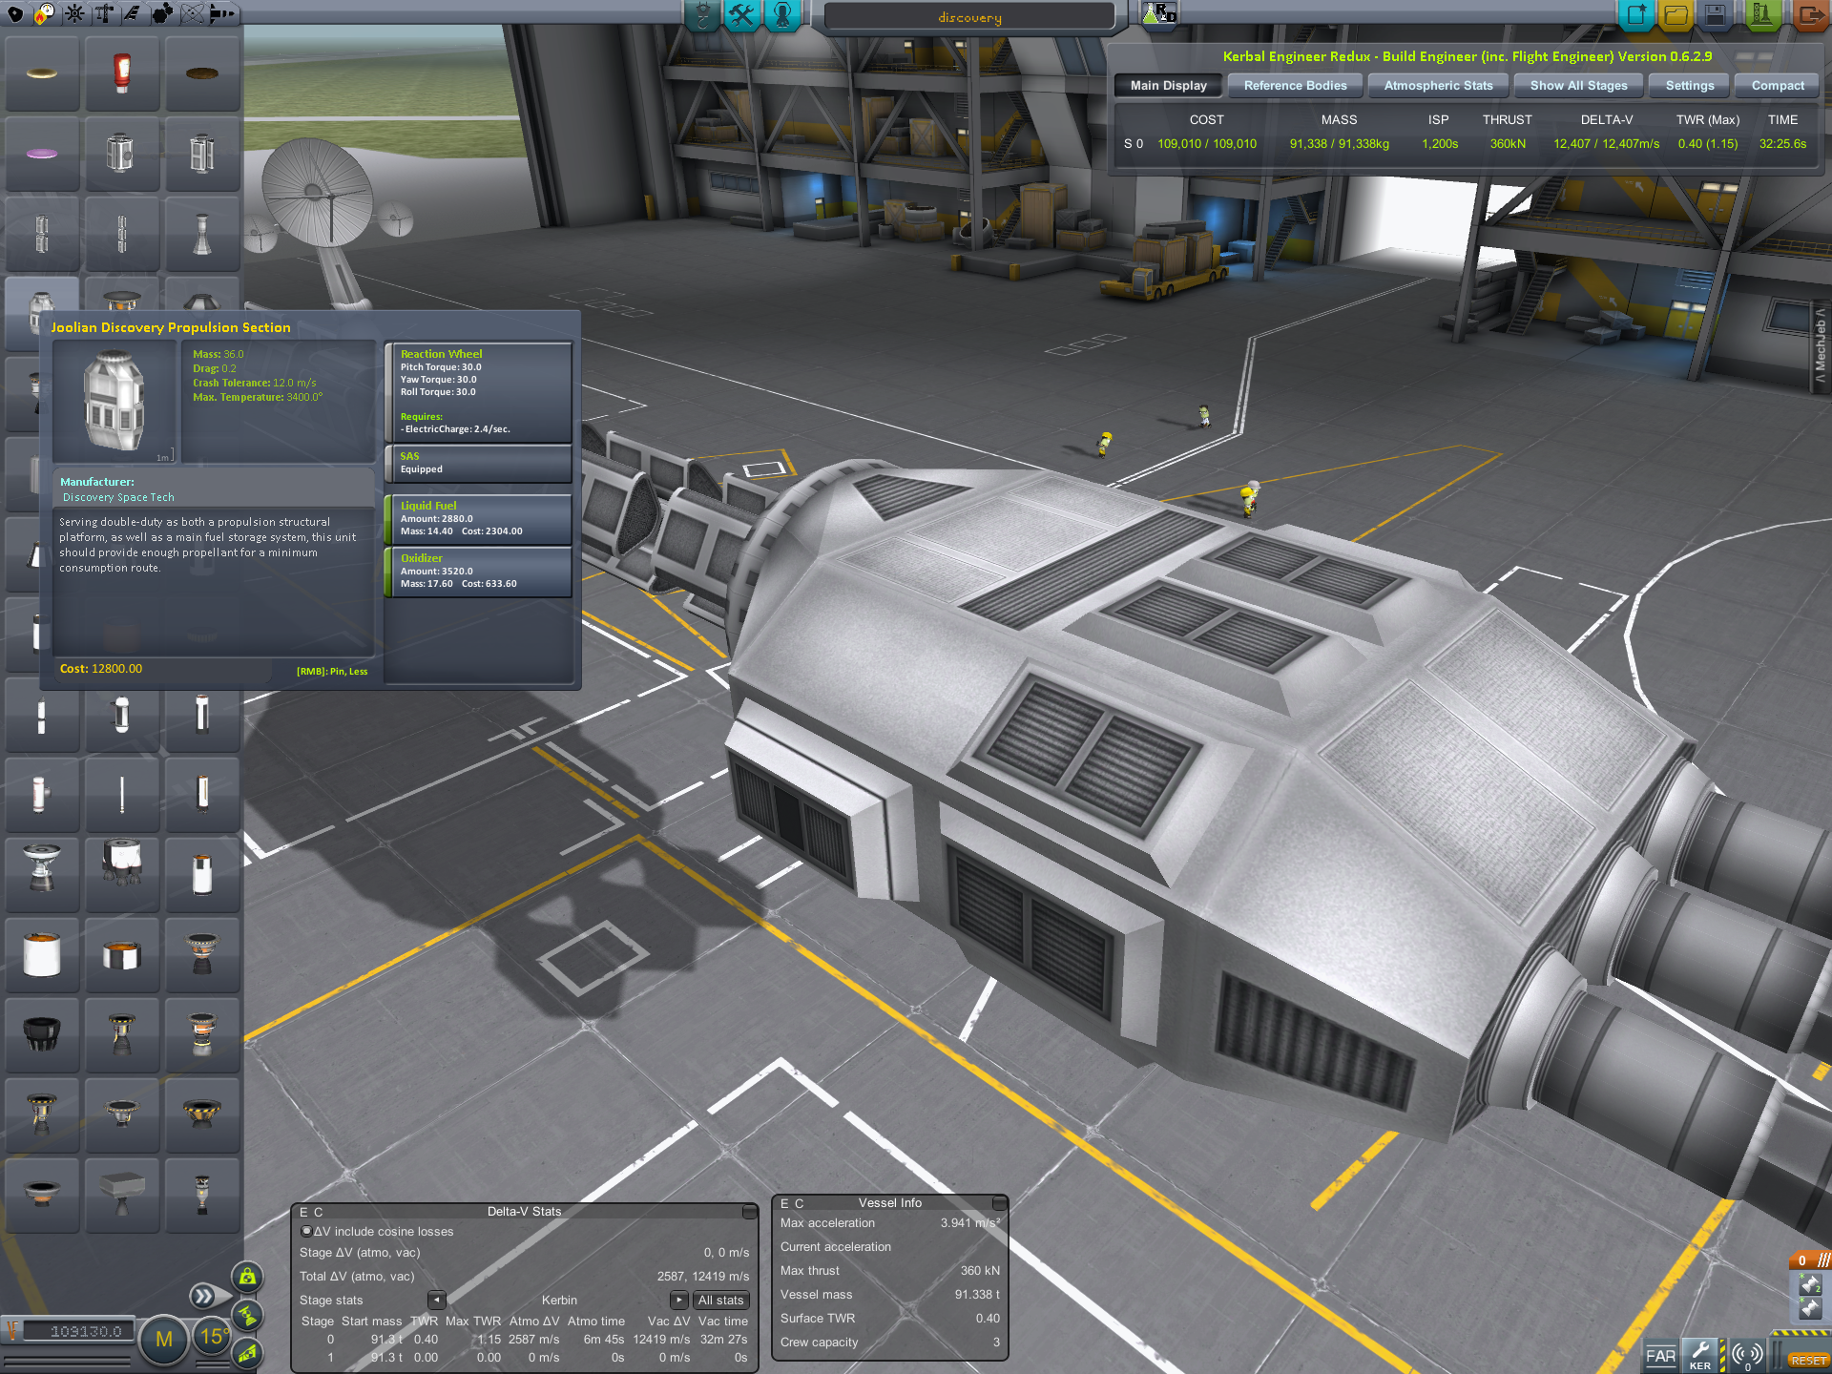Switch to Parts mode hook icon
Image resolution: width=1832 pixels, height=1374 pixels.
coord(702,15)
